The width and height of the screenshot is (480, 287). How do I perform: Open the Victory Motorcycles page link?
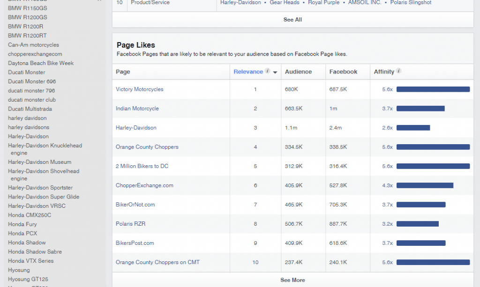click(140, 89)
